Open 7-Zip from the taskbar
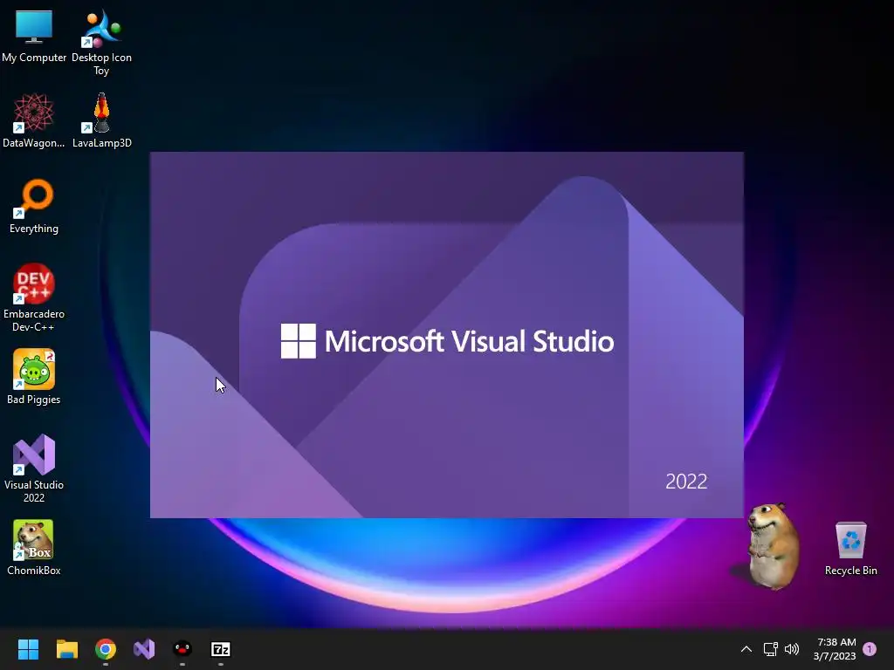 point(221,649)
